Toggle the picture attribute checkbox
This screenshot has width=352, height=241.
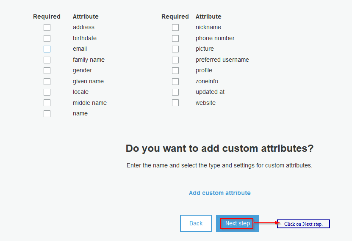175,49
